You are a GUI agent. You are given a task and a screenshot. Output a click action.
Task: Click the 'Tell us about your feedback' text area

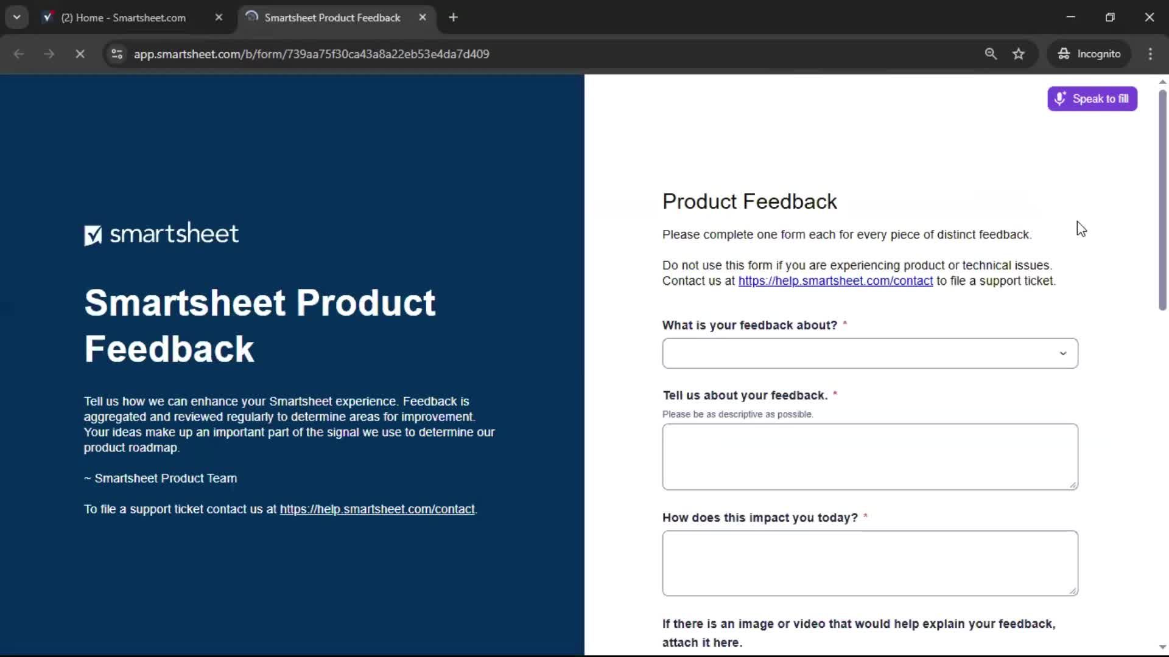pos(869,456)
